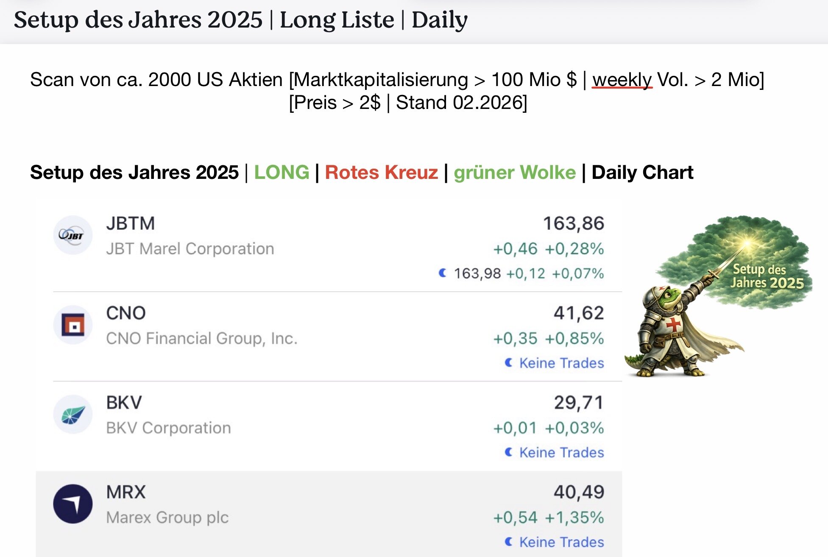828x557 pixels.
Task: Click the moon icon beside JBTM's 163,98 price
Action: coord(443,273)
